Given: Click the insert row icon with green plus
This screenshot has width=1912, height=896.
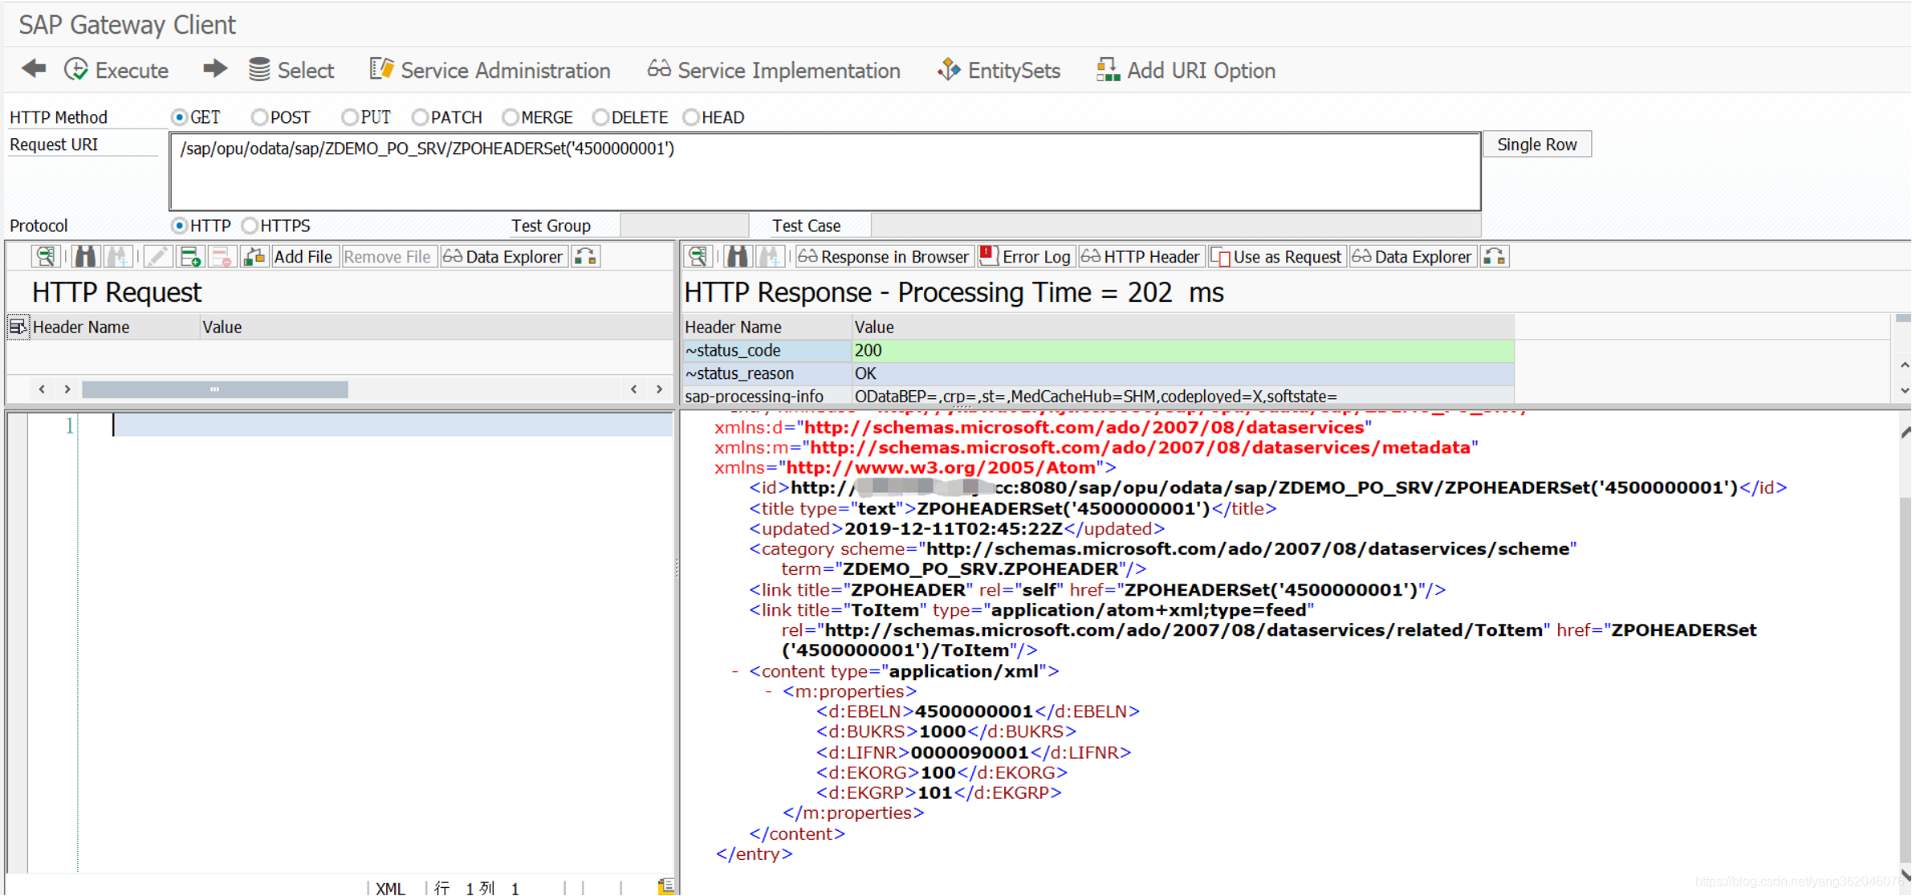Looking at the screenshot, I should (190, 257).
